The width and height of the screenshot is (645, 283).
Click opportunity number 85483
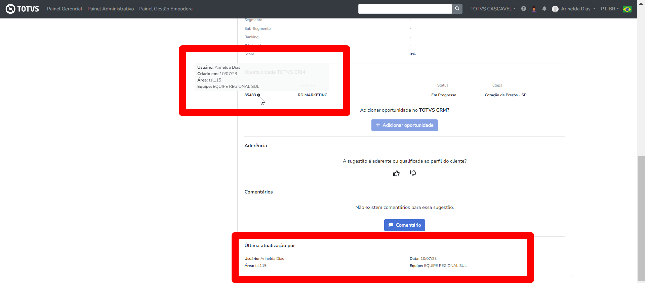(250, 95)
